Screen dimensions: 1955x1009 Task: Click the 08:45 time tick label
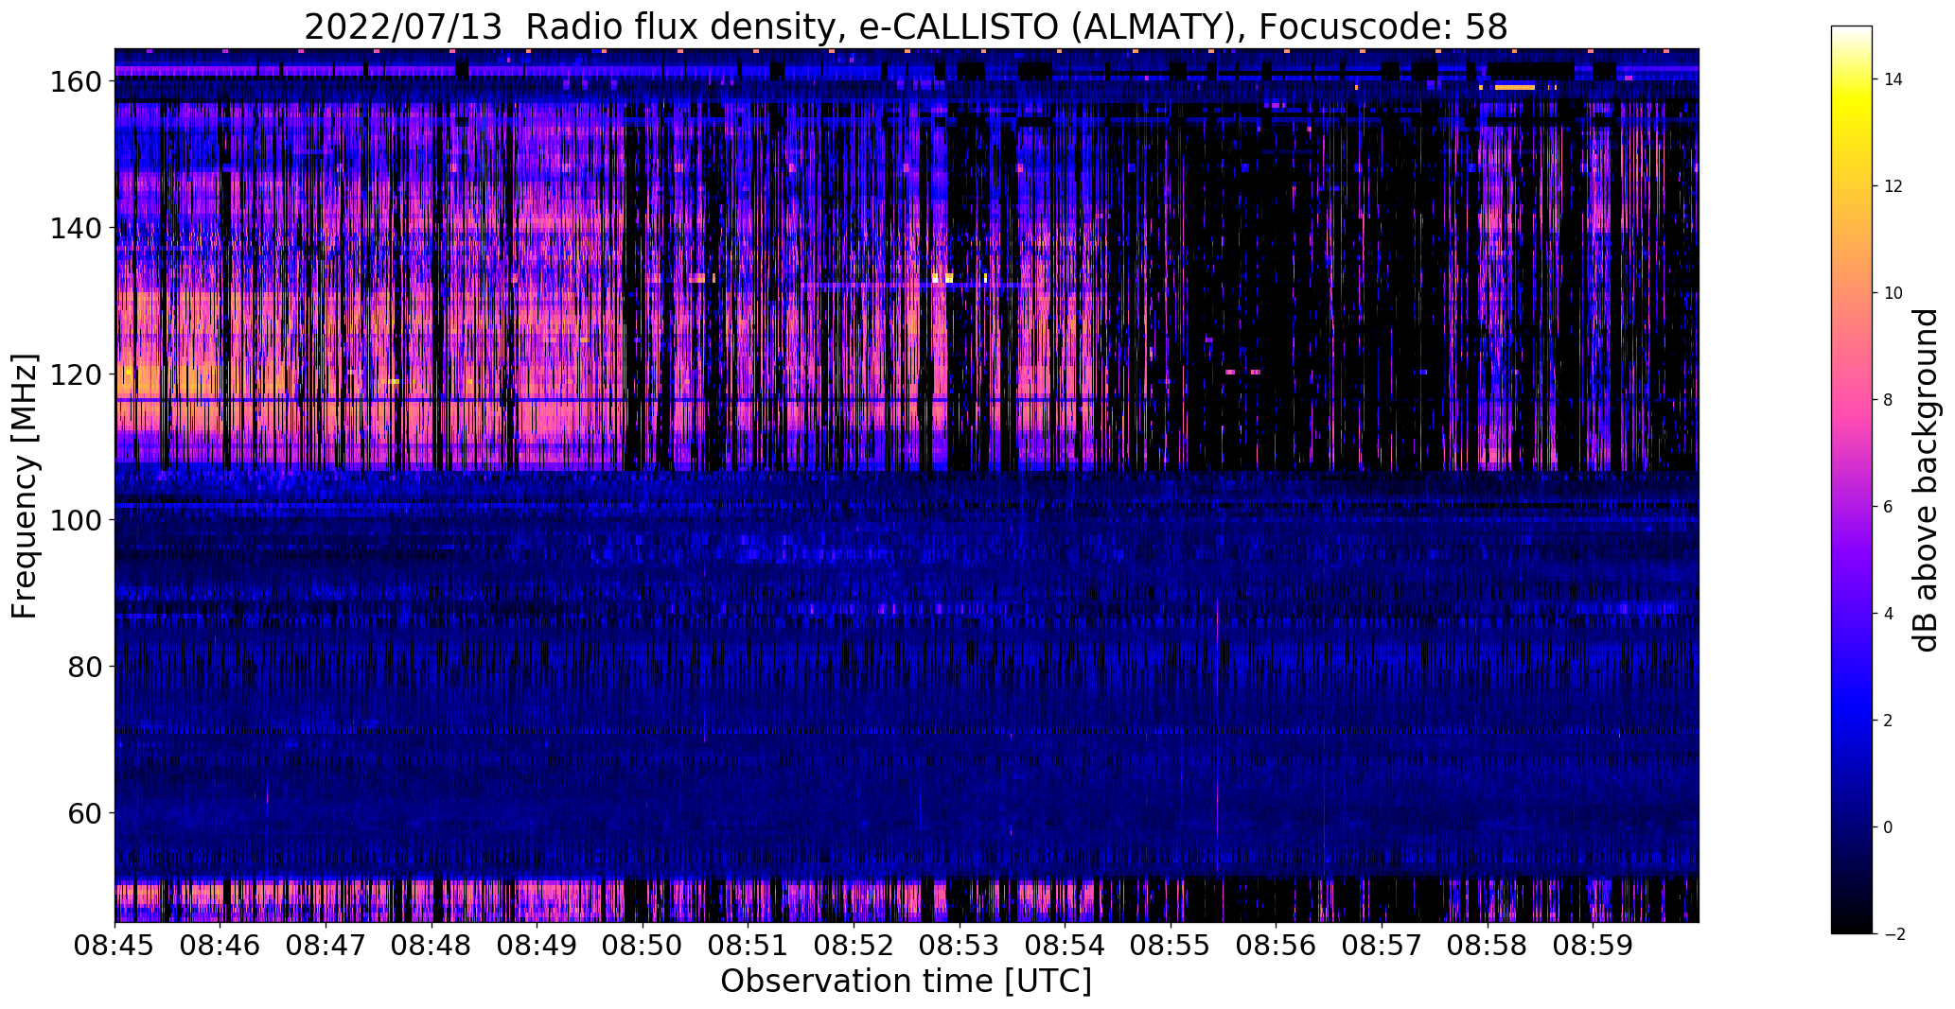[x=115, y=947]
